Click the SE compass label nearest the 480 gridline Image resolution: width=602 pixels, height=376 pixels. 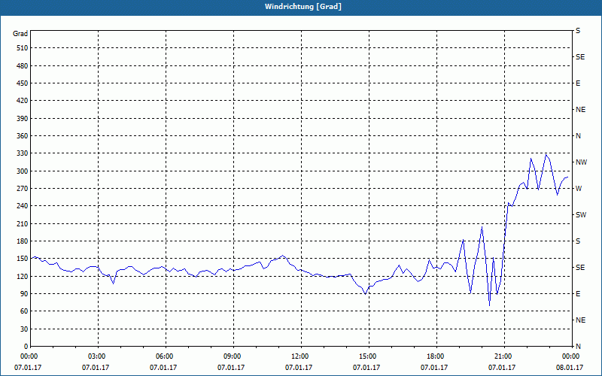tap(580, 57)
